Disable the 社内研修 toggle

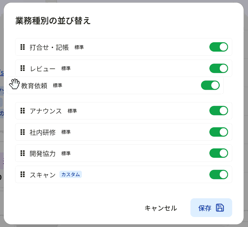[x=218, y=132]
